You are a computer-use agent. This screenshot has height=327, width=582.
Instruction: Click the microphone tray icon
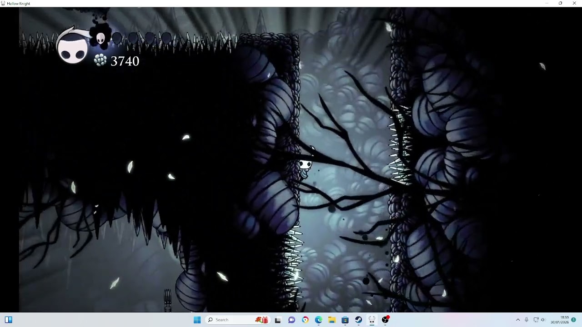pos(527,320)
